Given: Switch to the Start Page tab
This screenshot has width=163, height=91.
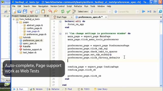Looking at the screenshot, I should click(x=61, y=17).
